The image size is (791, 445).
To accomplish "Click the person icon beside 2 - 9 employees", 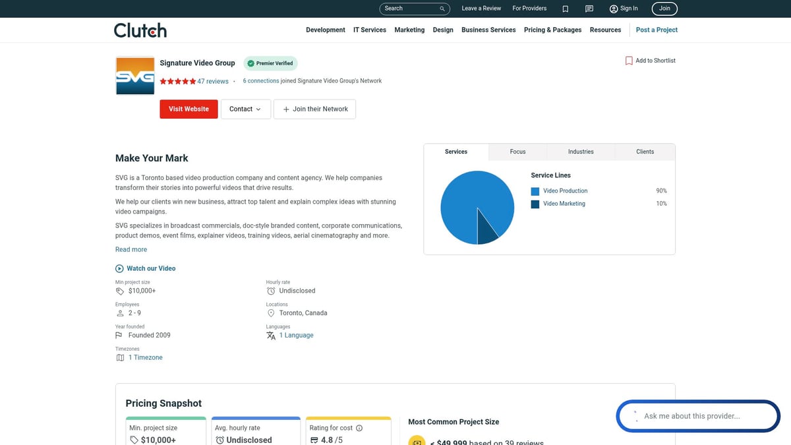I will (120, 313).
